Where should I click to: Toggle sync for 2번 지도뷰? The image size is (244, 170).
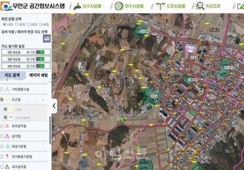40,52
